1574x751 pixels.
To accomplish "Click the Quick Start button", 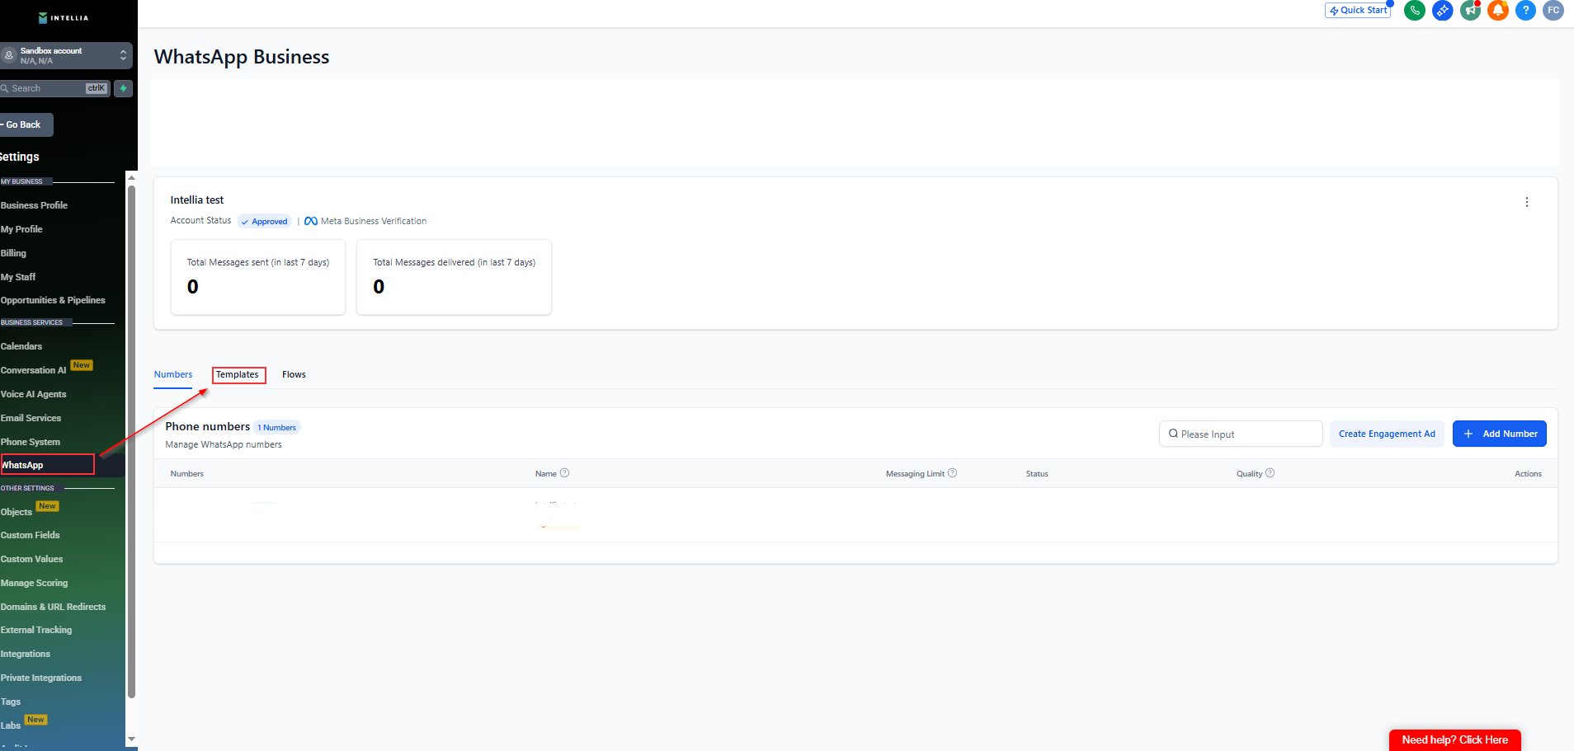I will point(1358,11).
